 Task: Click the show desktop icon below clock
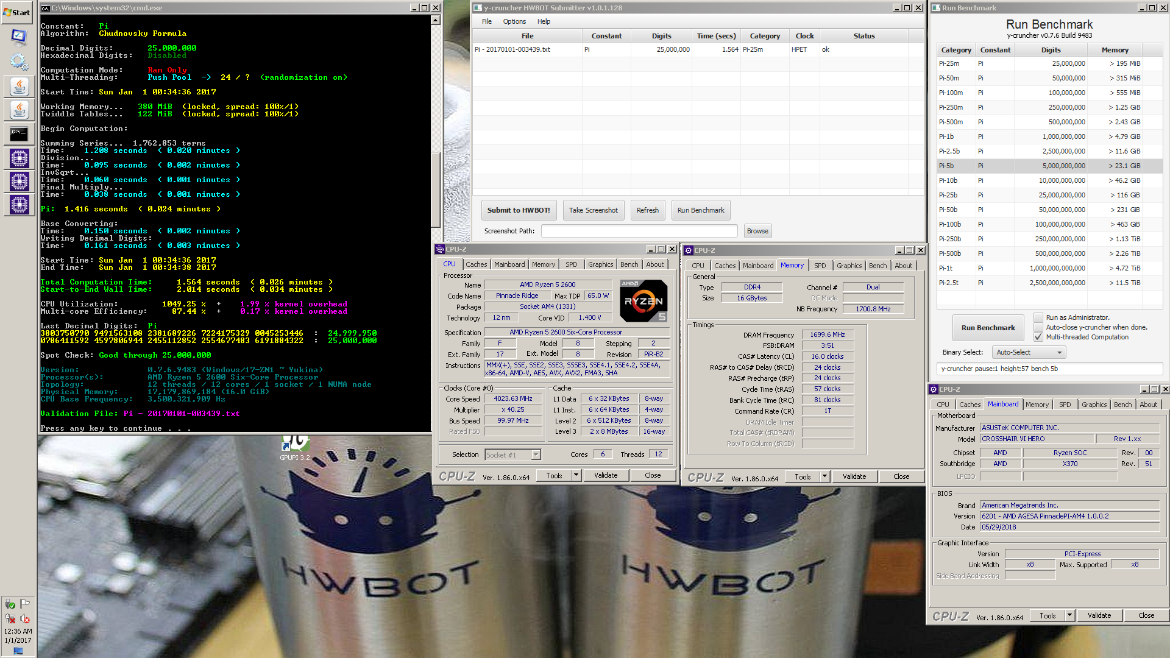click(18, 651)
